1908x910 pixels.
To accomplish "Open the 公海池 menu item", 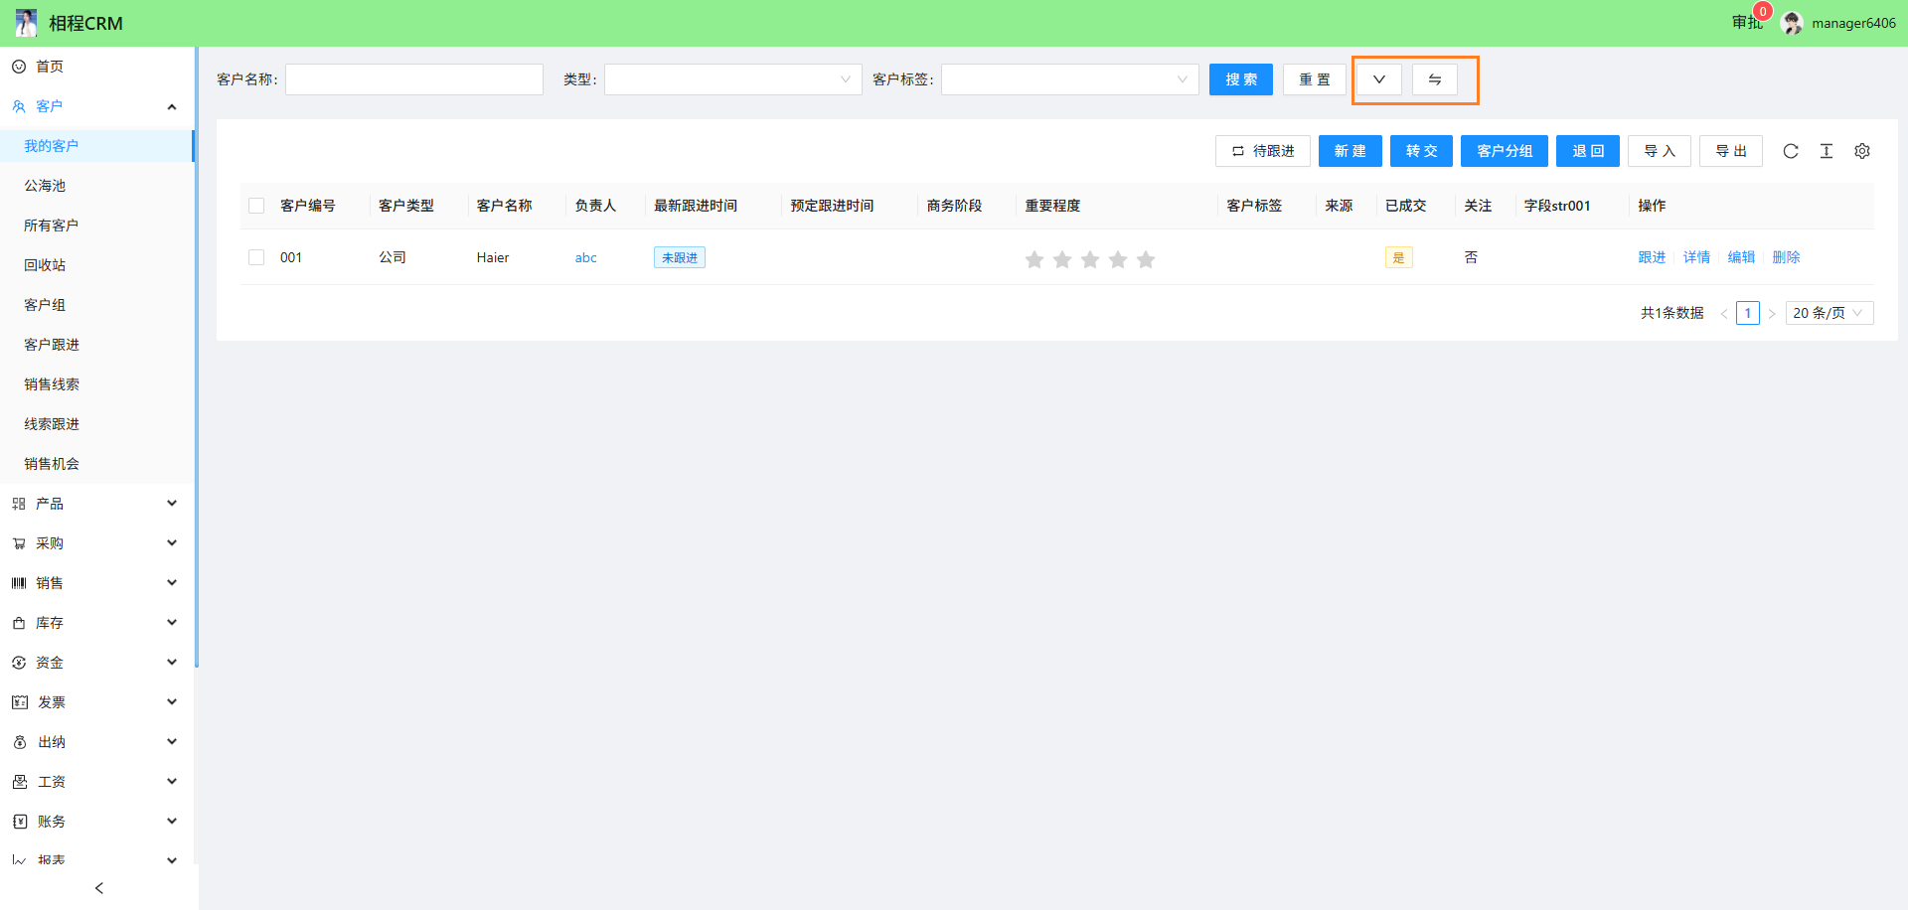I will tap(45, 186).
